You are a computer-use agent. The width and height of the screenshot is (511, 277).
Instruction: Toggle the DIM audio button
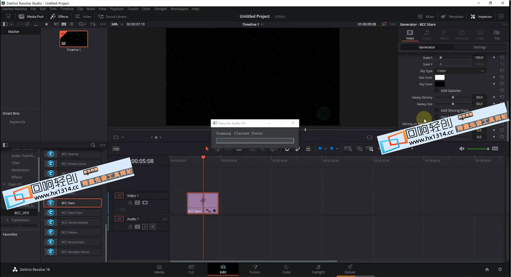pyautogui.click(x=495, y=149)
